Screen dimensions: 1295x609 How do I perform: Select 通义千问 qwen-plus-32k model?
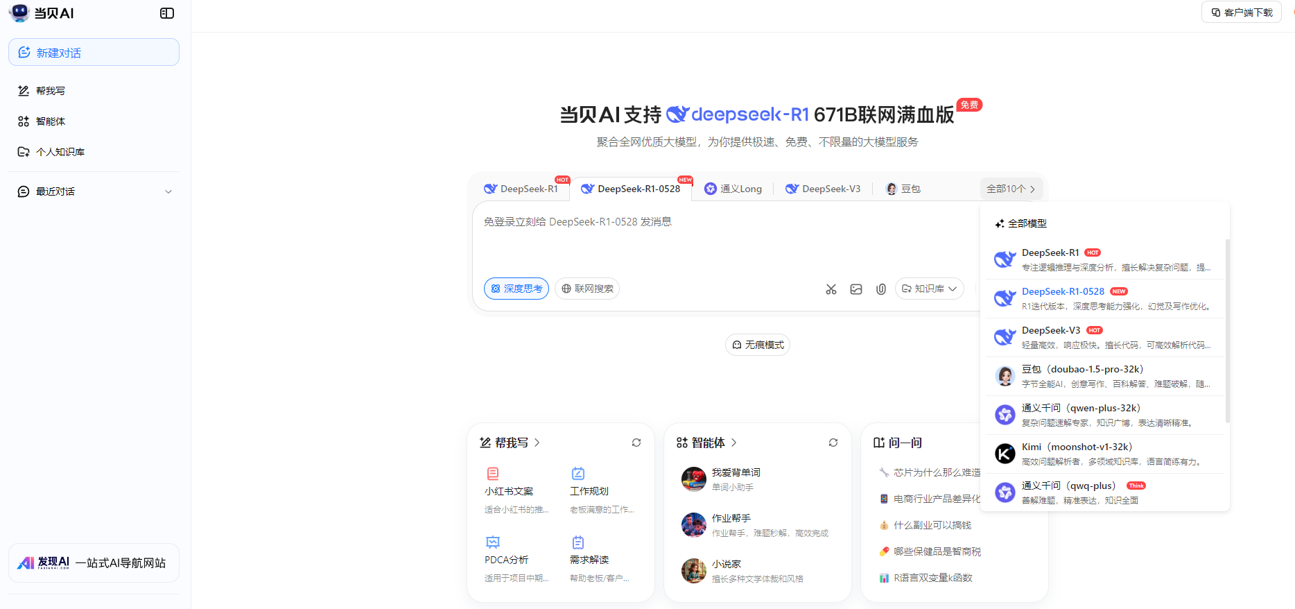1105,415
